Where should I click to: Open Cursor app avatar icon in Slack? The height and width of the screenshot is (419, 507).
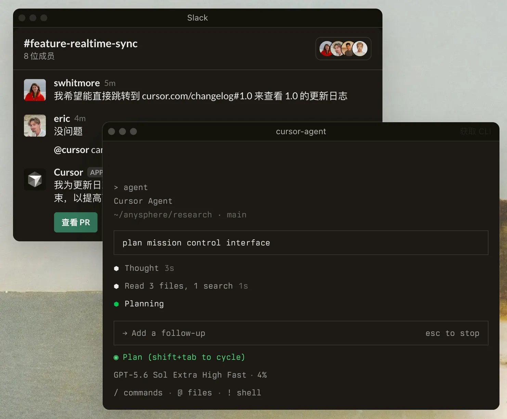point(35,179)
